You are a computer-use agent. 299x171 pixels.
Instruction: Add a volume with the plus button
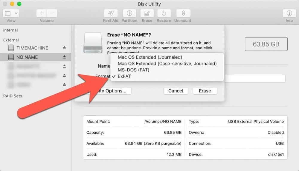click(42, 13)
